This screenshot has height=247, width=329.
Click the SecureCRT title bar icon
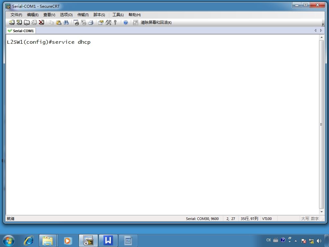click(x=8, y=6)
